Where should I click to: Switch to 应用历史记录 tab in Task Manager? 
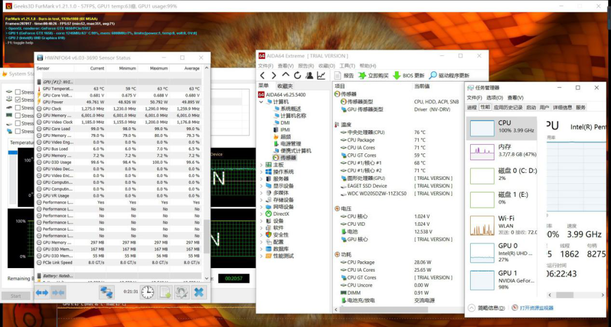click(x=508, y=107)
